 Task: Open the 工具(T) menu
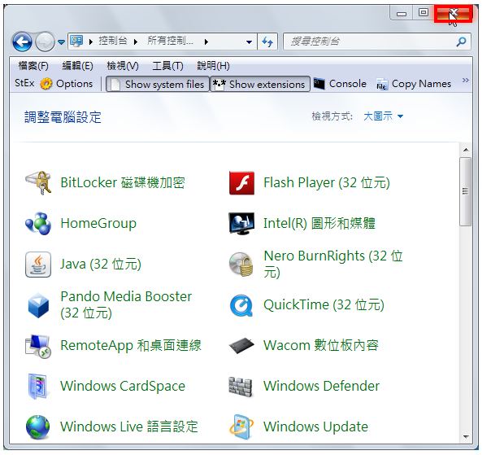pos(167,66)
